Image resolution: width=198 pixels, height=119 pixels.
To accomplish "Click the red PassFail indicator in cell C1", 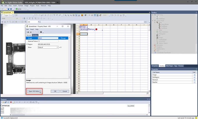I will (96, 29).
